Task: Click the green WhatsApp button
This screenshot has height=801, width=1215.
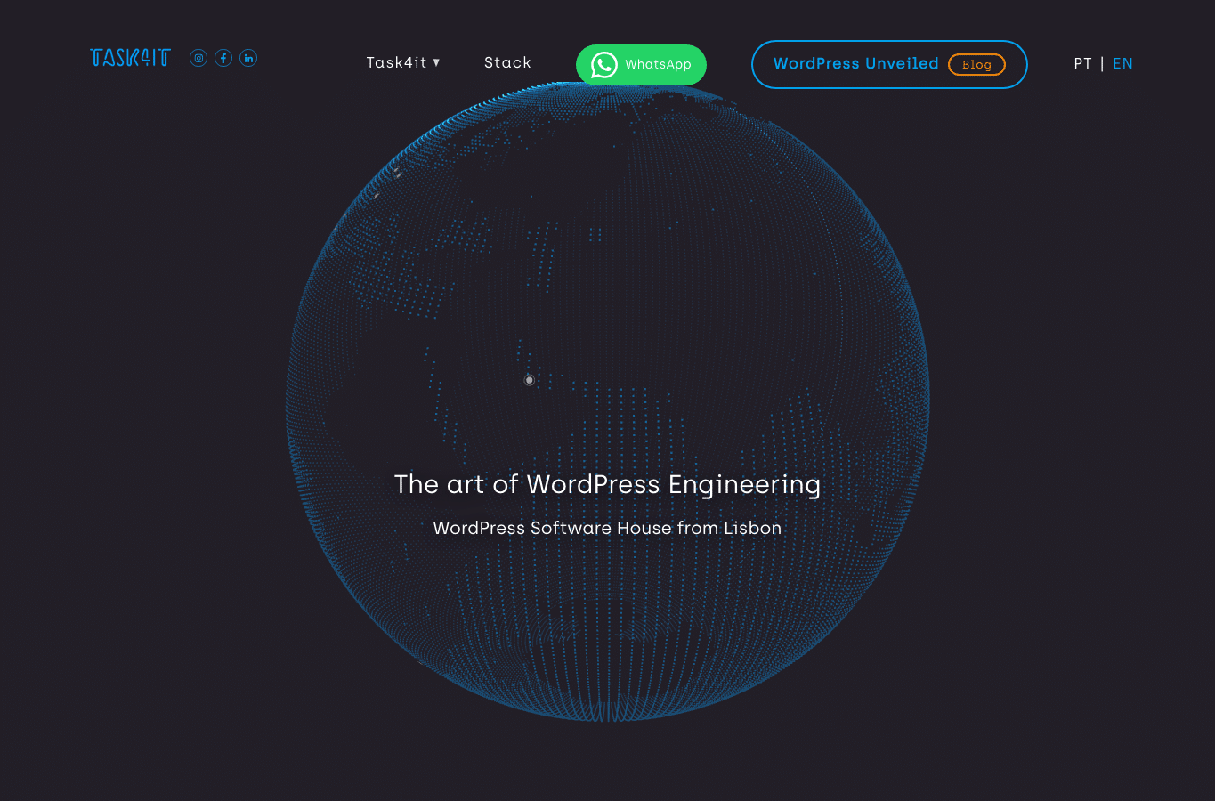Action: [641, 65]
